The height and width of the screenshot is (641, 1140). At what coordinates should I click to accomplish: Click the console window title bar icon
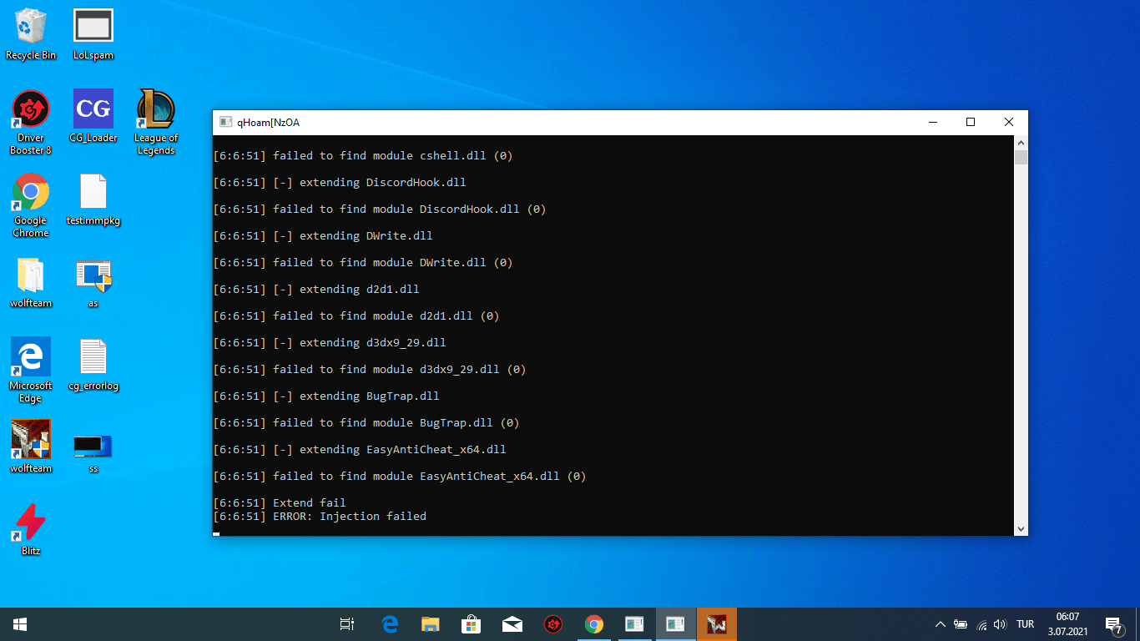[225, 123]
